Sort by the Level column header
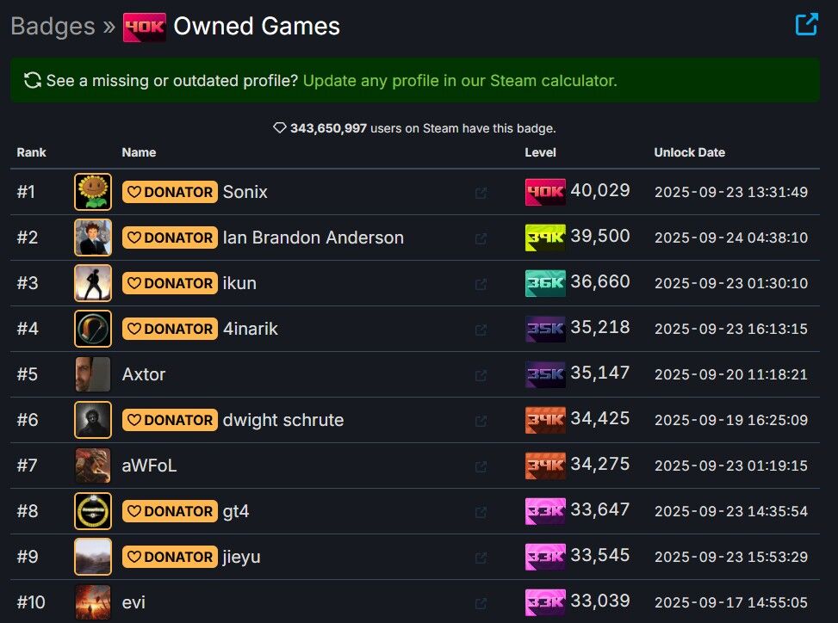838x623 pixels. 540,152
